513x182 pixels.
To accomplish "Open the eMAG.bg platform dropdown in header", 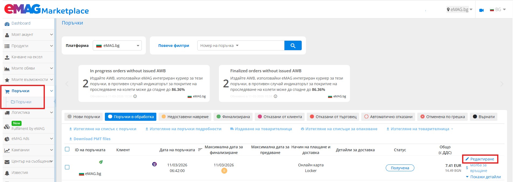I will click(x=460, y=10).
